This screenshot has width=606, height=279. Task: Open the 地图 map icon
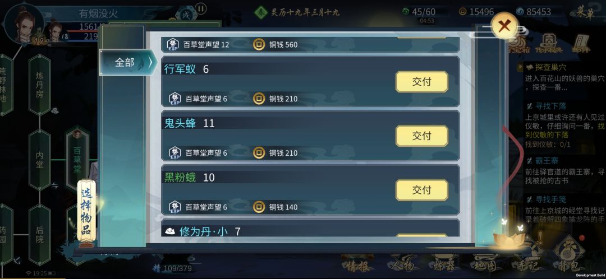tap(483, 262)
